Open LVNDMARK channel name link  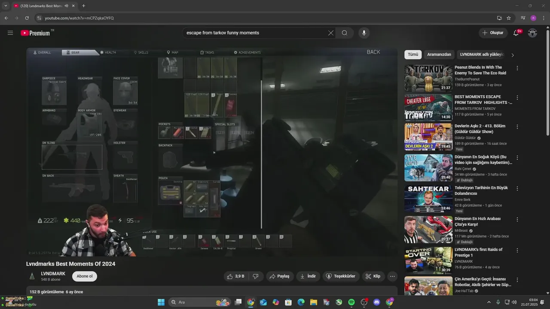point(53,274)
